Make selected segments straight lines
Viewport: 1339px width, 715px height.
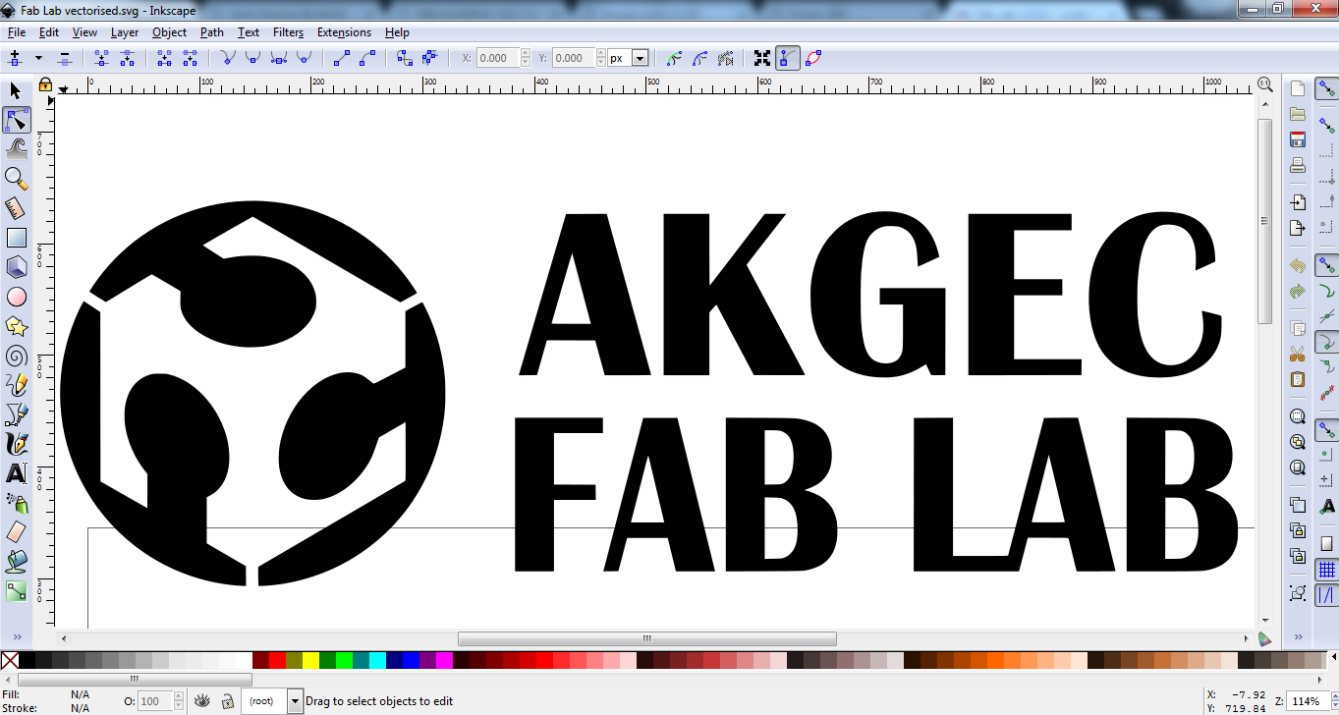342,58
